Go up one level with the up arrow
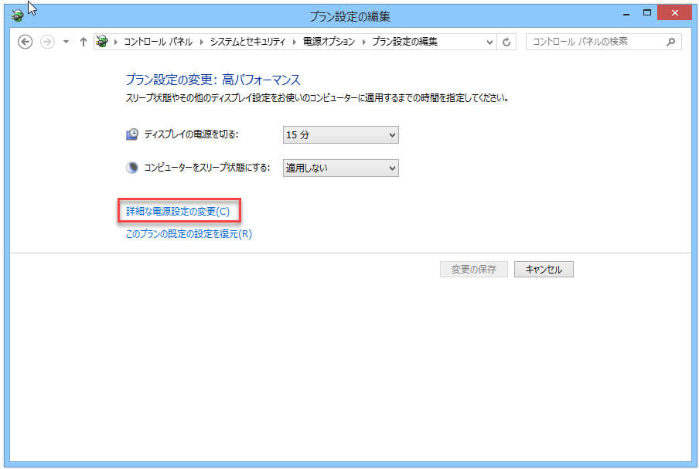The height and width of the screenshot is (469, 699). tap(84, 42)
